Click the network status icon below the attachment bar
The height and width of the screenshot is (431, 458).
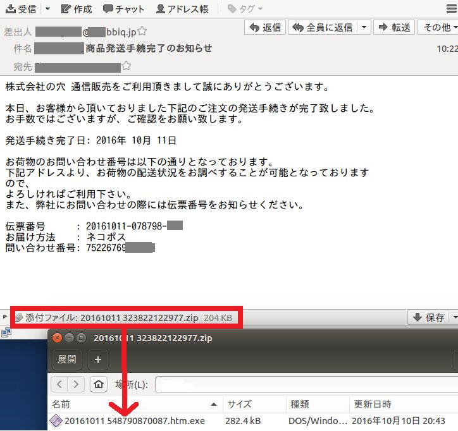click(x=6, y=332)
